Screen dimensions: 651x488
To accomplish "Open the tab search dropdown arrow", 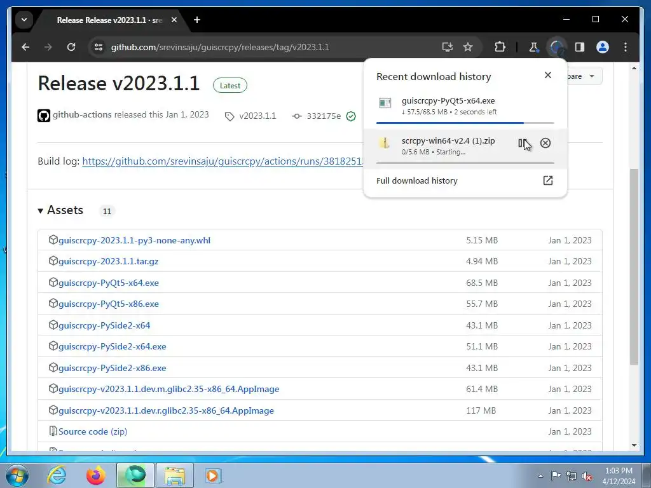I will pyautogui.click(x=24, y=20).
